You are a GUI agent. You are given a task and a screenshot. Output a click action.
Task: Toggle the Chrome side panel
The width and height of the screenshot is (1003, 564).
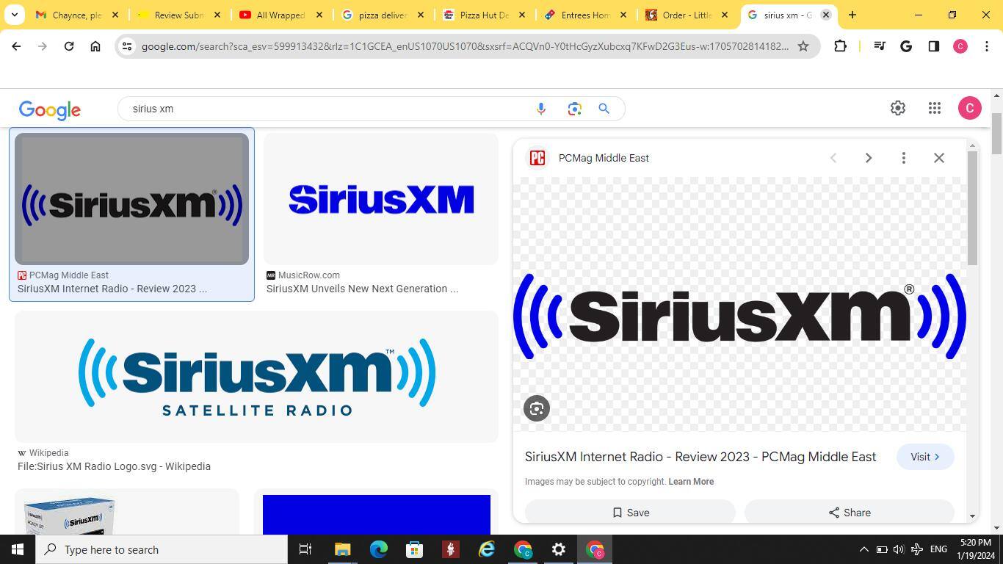tap(933, 46)
